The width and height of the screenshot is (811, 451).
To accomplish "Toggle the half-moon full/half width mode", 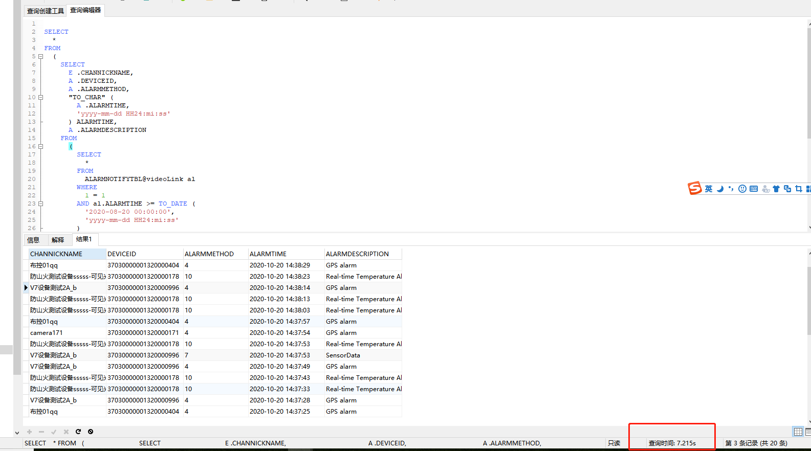I will [720, 189].
